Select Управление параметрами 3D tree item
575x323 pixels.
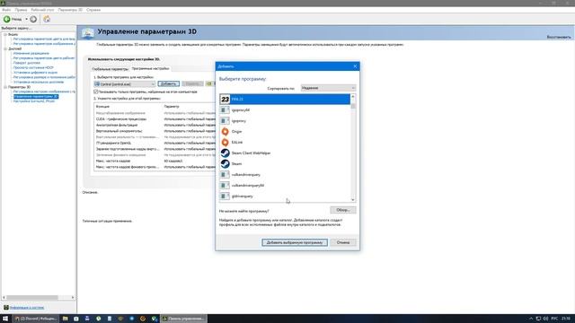tap(36, 97)
